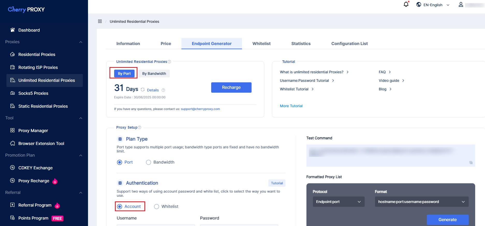This screenshot has height=226, width=485.
Task: Open the Details link
Action: tap(153, 90)
